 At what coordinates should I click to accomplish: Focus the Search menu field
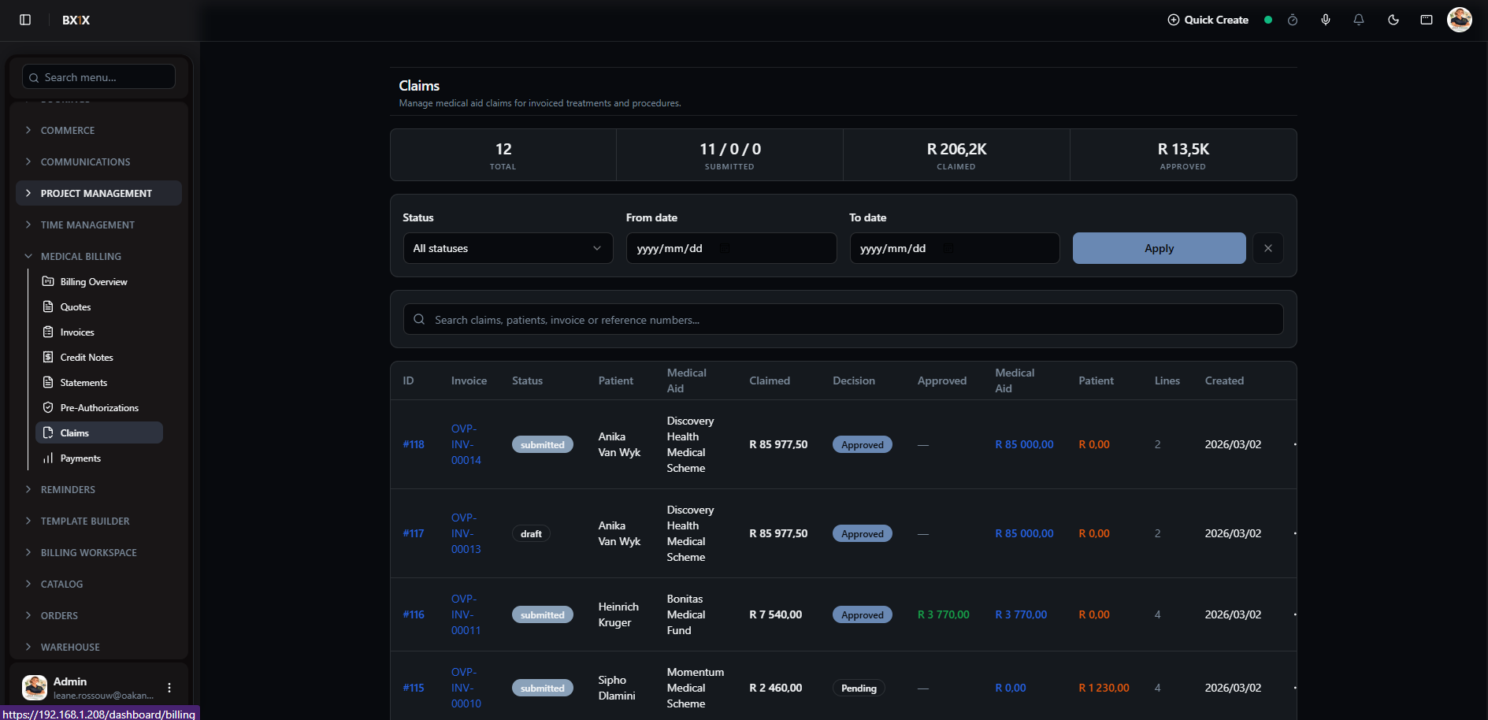98,76
